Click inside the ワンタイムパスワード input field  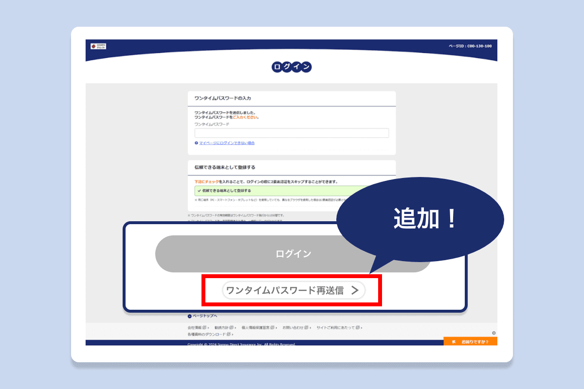coord(292,133)
